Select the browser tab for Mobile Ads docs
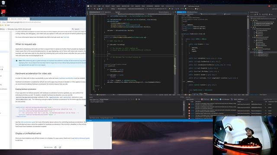 point(18,19)
